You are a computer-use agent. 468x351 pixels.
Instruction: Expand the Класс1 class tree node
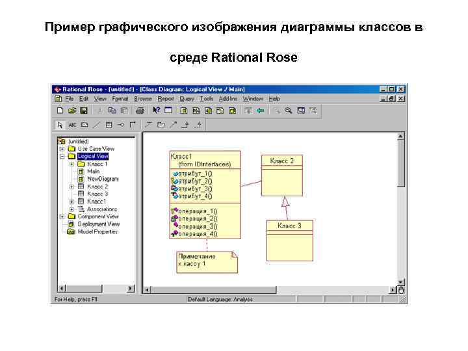pos(71,201)
